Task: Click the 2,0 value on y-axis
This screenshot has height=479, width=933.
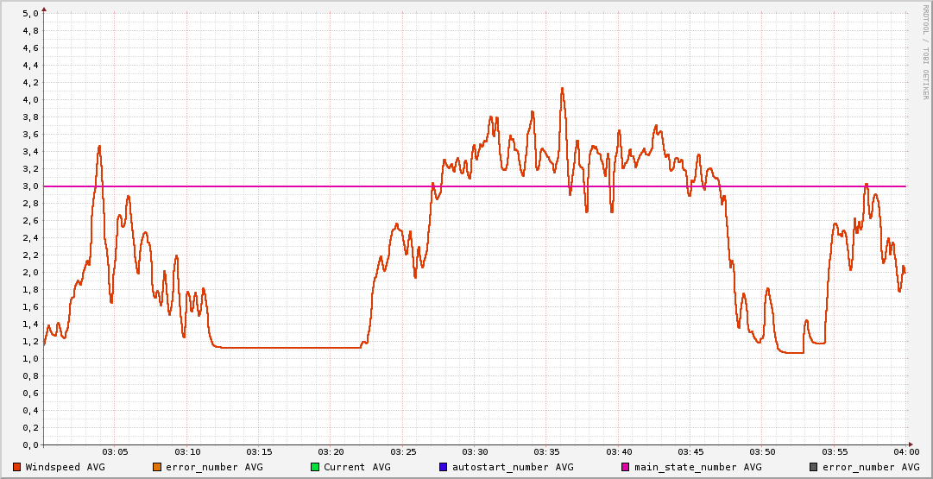Action: pyautogui.click(x=32, y=273)
